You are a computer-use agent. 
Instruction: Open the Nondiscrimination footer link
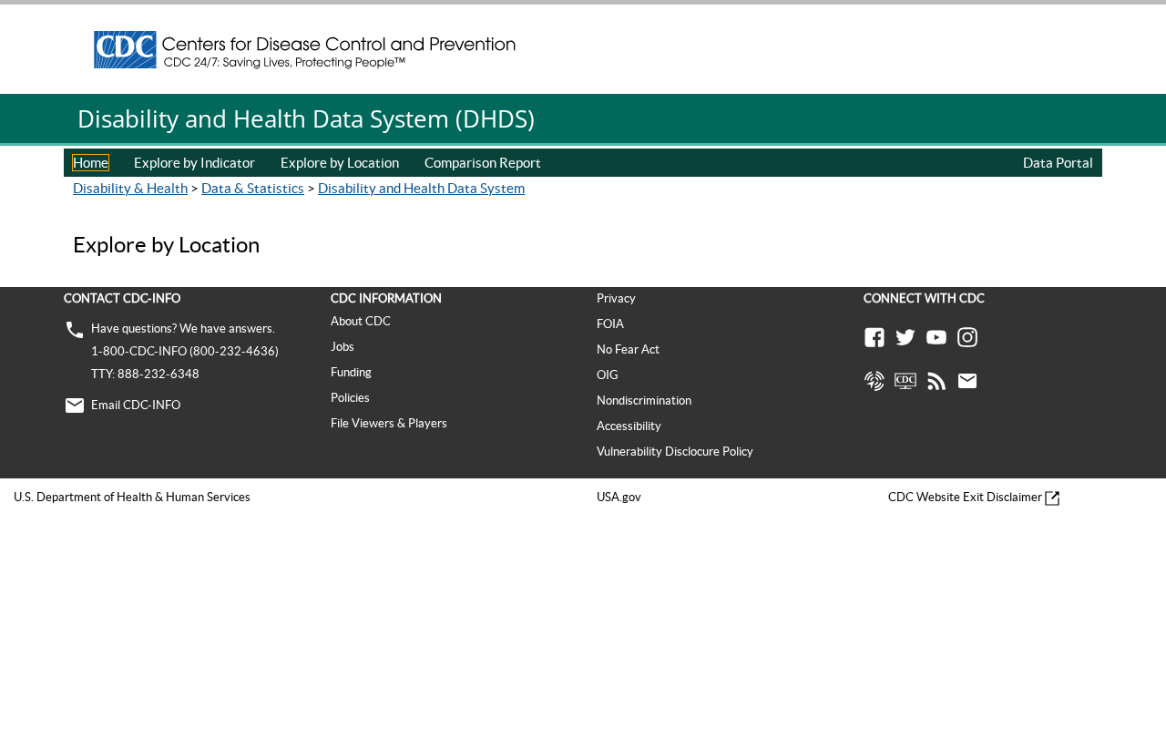click(644, 400)
